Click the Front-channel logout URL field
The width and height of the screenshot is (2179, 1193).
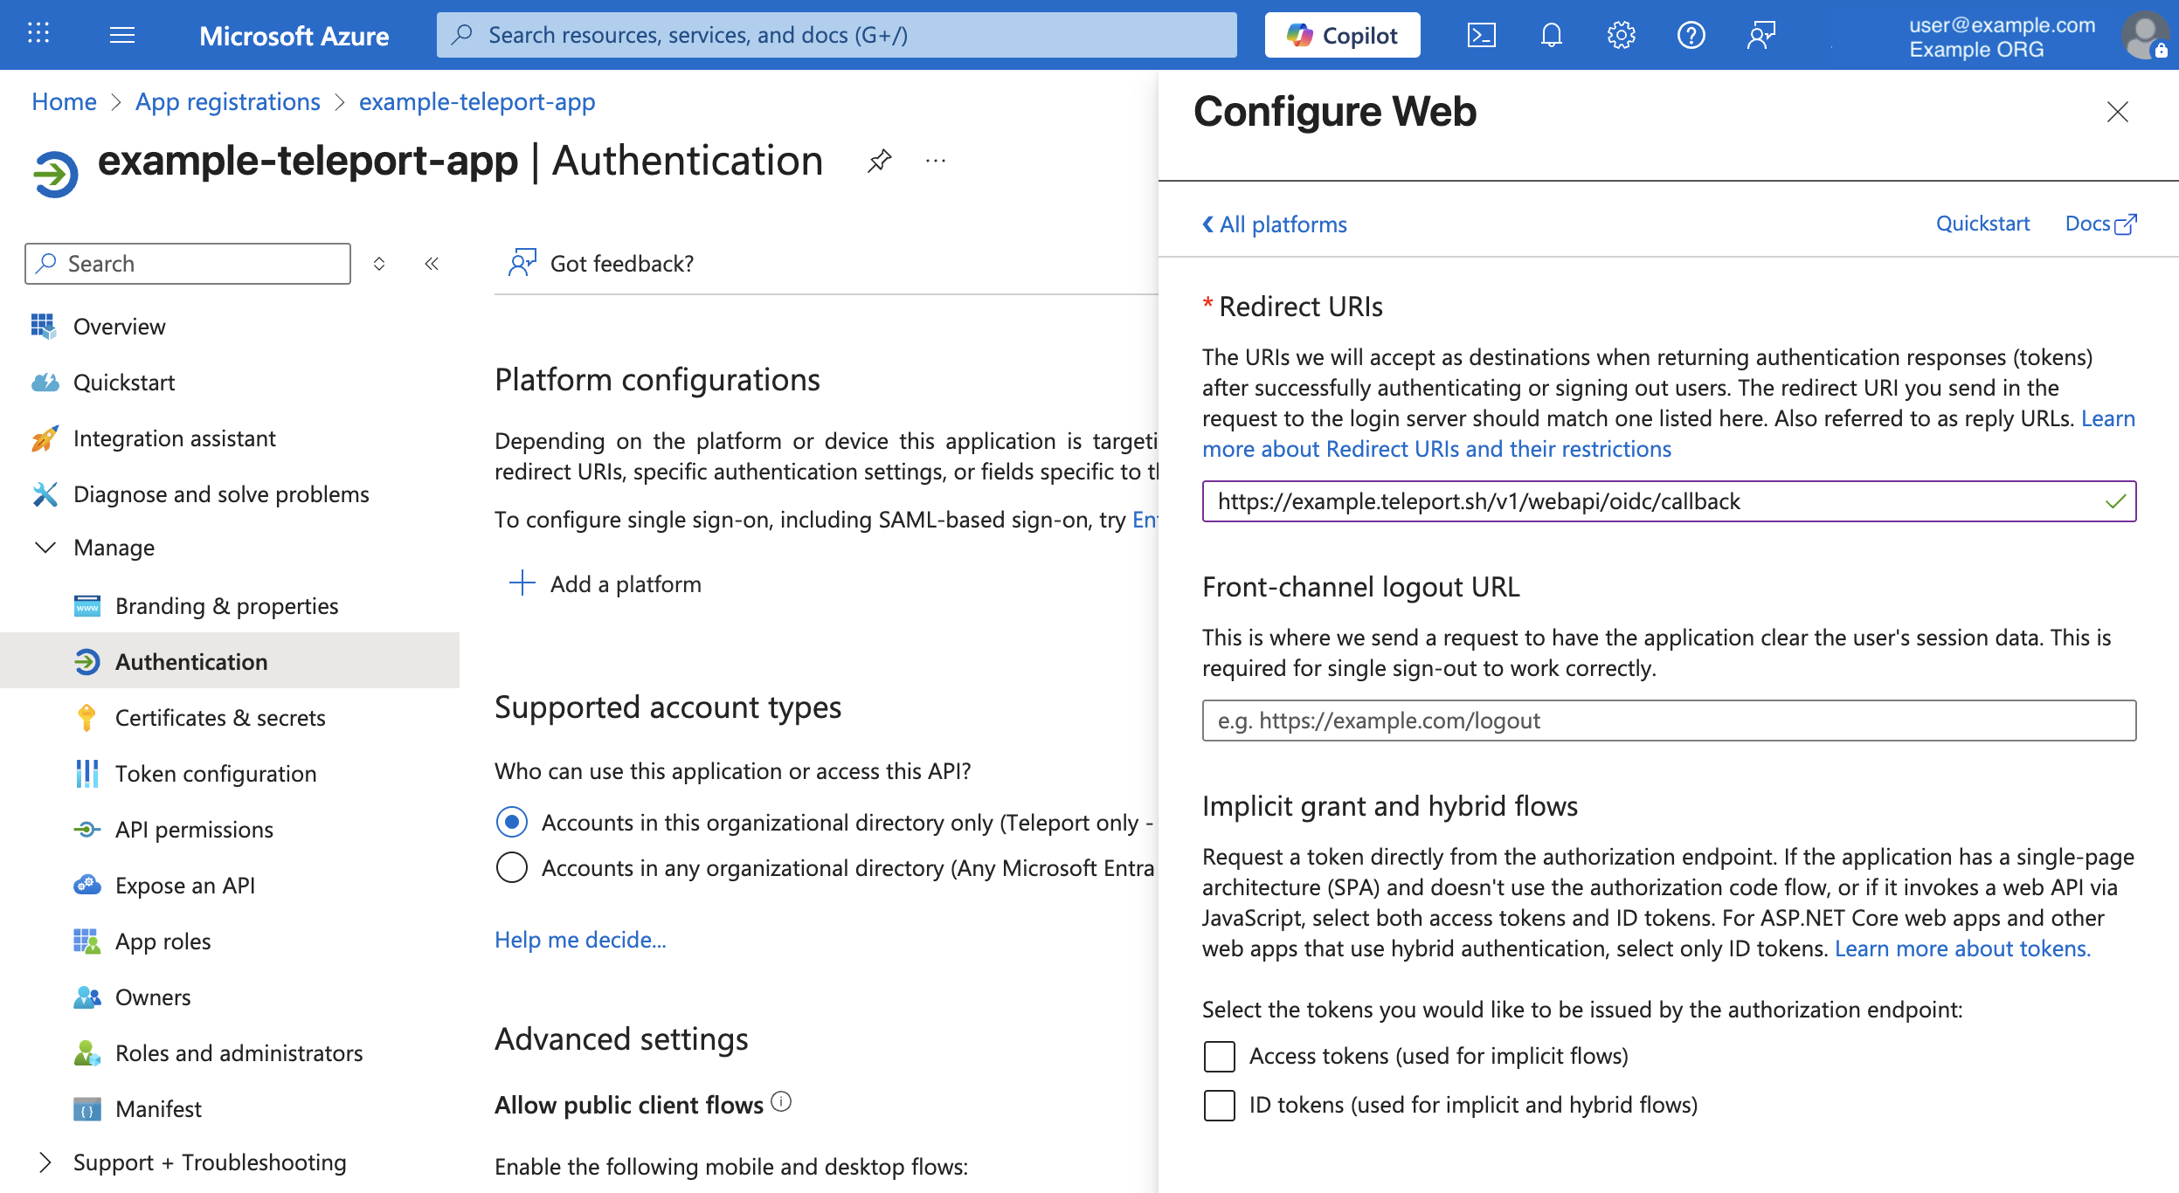point(1669,721)
